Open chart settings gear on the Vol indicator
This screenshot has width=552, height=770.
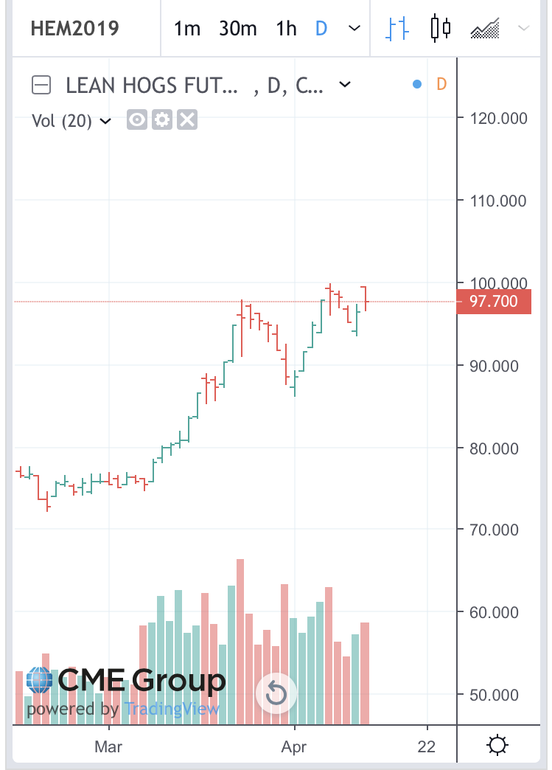162,119
